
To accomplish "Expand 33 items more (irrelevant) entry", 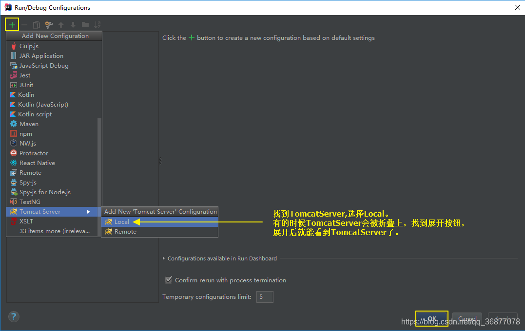I will pyautogui.click(x=52, y=231).
